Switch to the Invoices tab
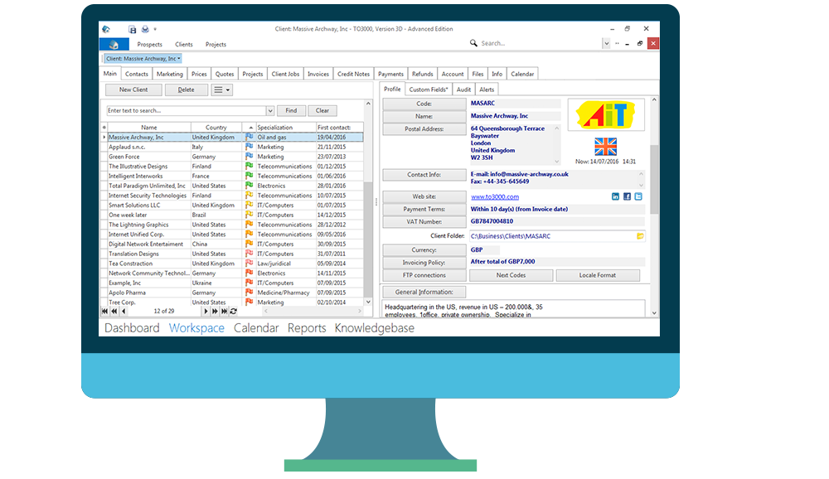Viewport: 829px width, 479px height. point(318,74)
